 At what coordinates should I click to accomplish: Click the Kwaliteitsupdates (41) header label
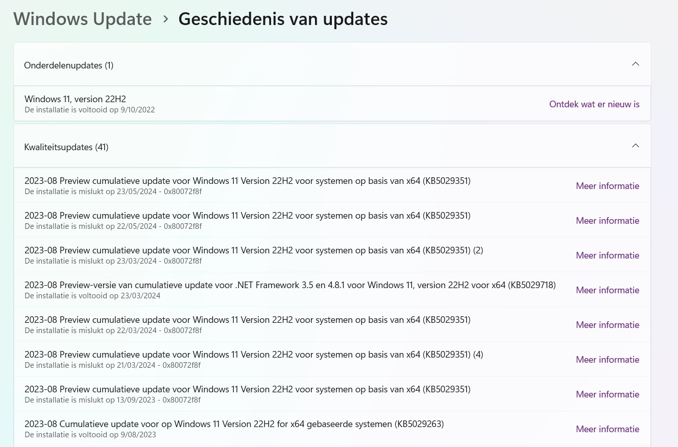point(66,147)
